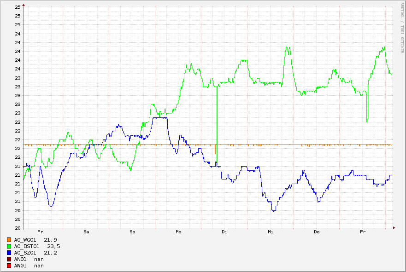Click the dark red AN01 legend swatch
This screenshot has height=272, width=406.
coord(9,259)
